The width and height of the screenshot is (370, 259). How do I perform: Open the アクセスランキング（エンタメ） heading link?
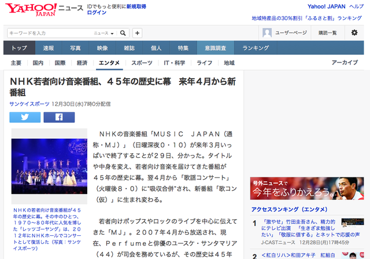(x=289, y=209)
